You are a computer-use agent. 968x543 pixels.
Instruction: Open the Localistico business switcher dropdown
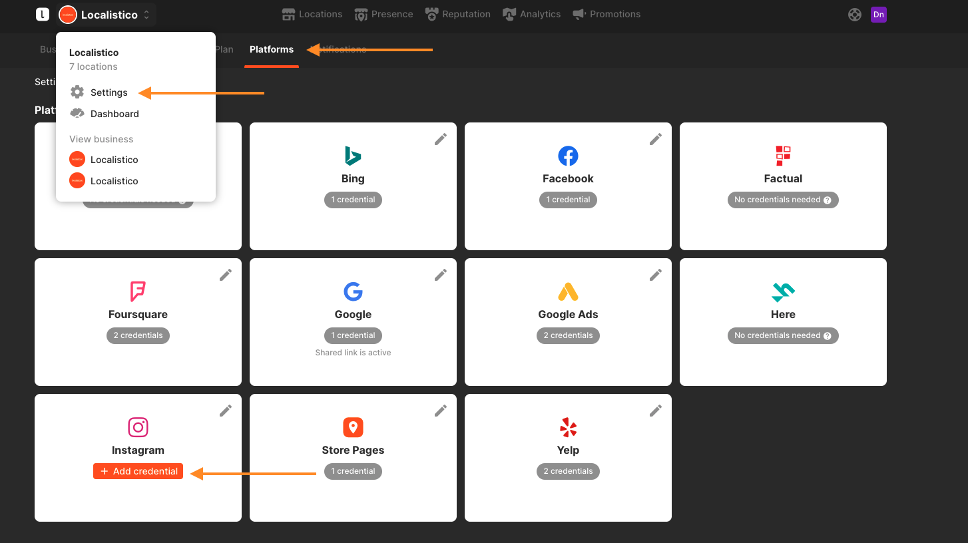[107, 14]
